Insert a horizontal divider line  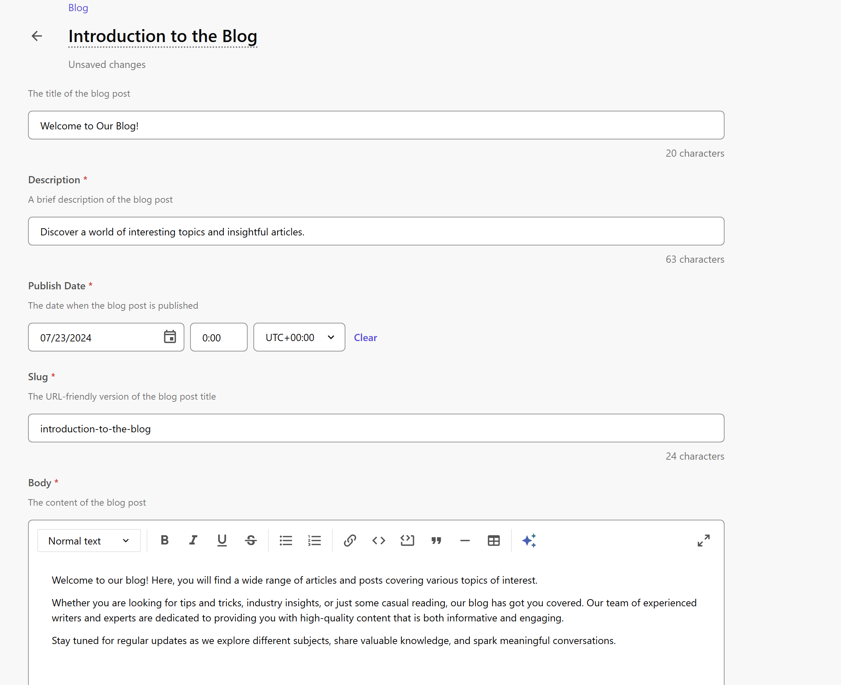[465, 540]
